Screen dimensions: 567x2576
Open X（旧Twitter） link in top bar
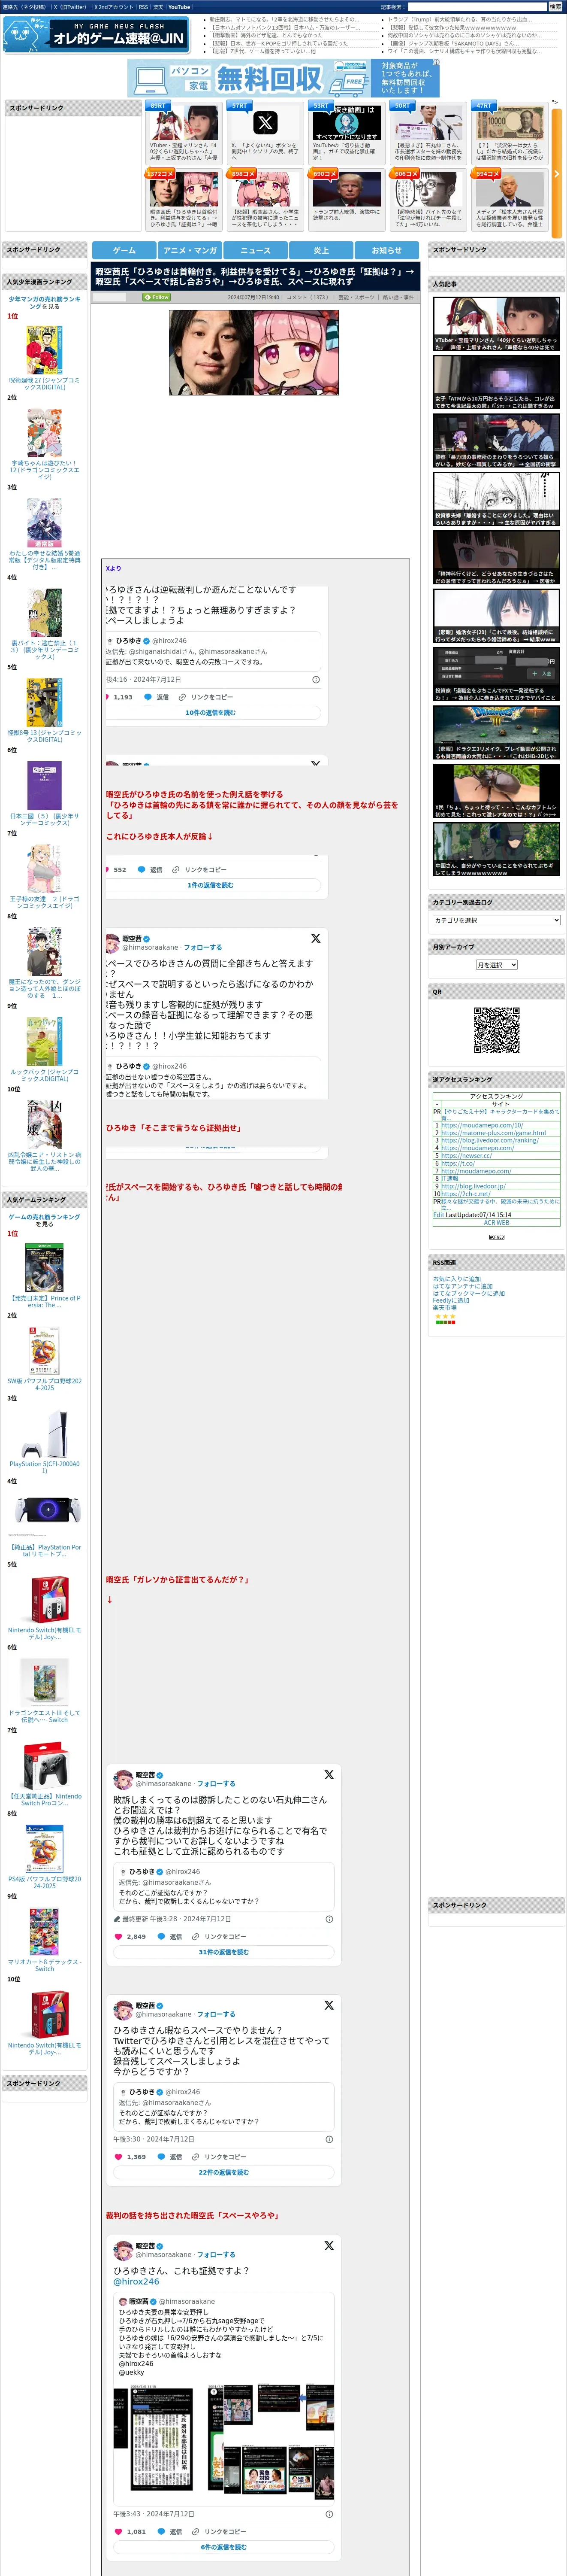[70, 7]
